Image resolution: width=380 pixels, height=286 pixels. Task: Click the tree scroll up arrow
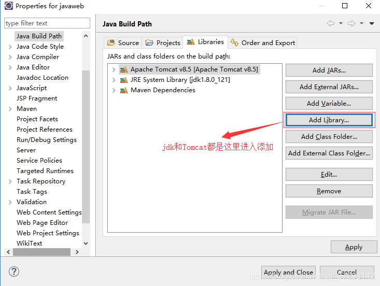tap(86, 36)
